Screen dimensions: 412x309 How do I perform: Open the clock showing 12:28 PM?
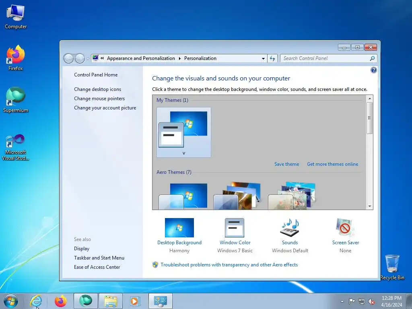391,301
